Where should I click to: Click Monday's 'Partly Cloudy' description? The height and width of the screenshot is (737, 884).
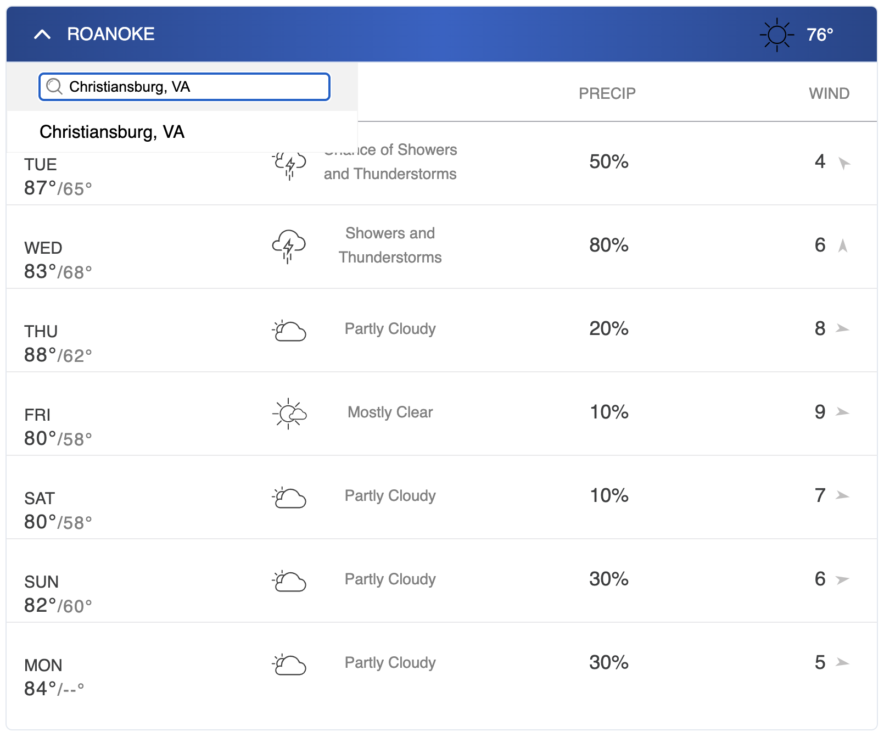click(x=390, y=663)
